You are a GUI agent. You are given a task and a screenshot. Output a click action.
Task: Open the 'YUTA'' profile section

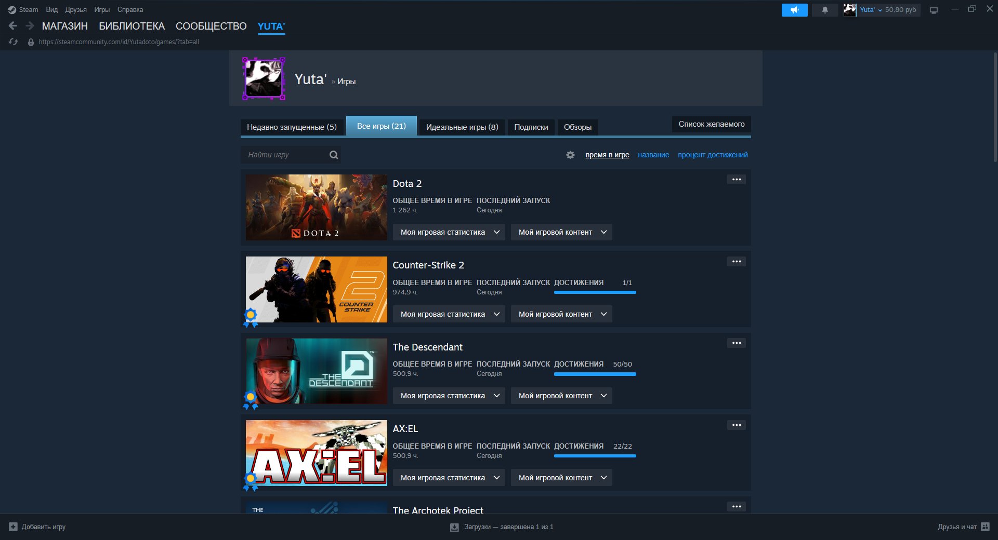point(271,26)
